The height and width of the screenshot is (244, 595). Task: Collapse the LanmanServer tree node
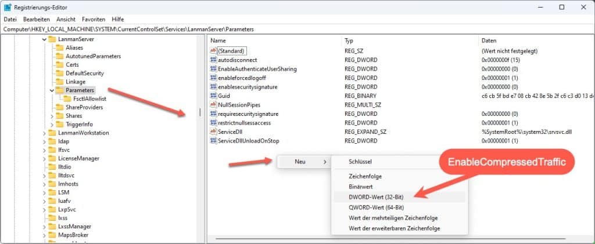[x=44, y=39]
